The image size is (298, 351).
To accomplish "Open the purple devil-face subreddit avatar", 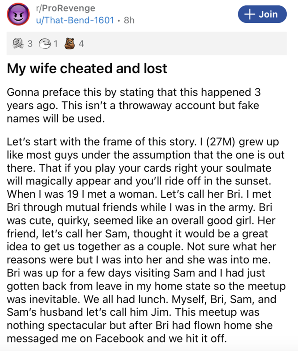I will click(x=18, y=14).
